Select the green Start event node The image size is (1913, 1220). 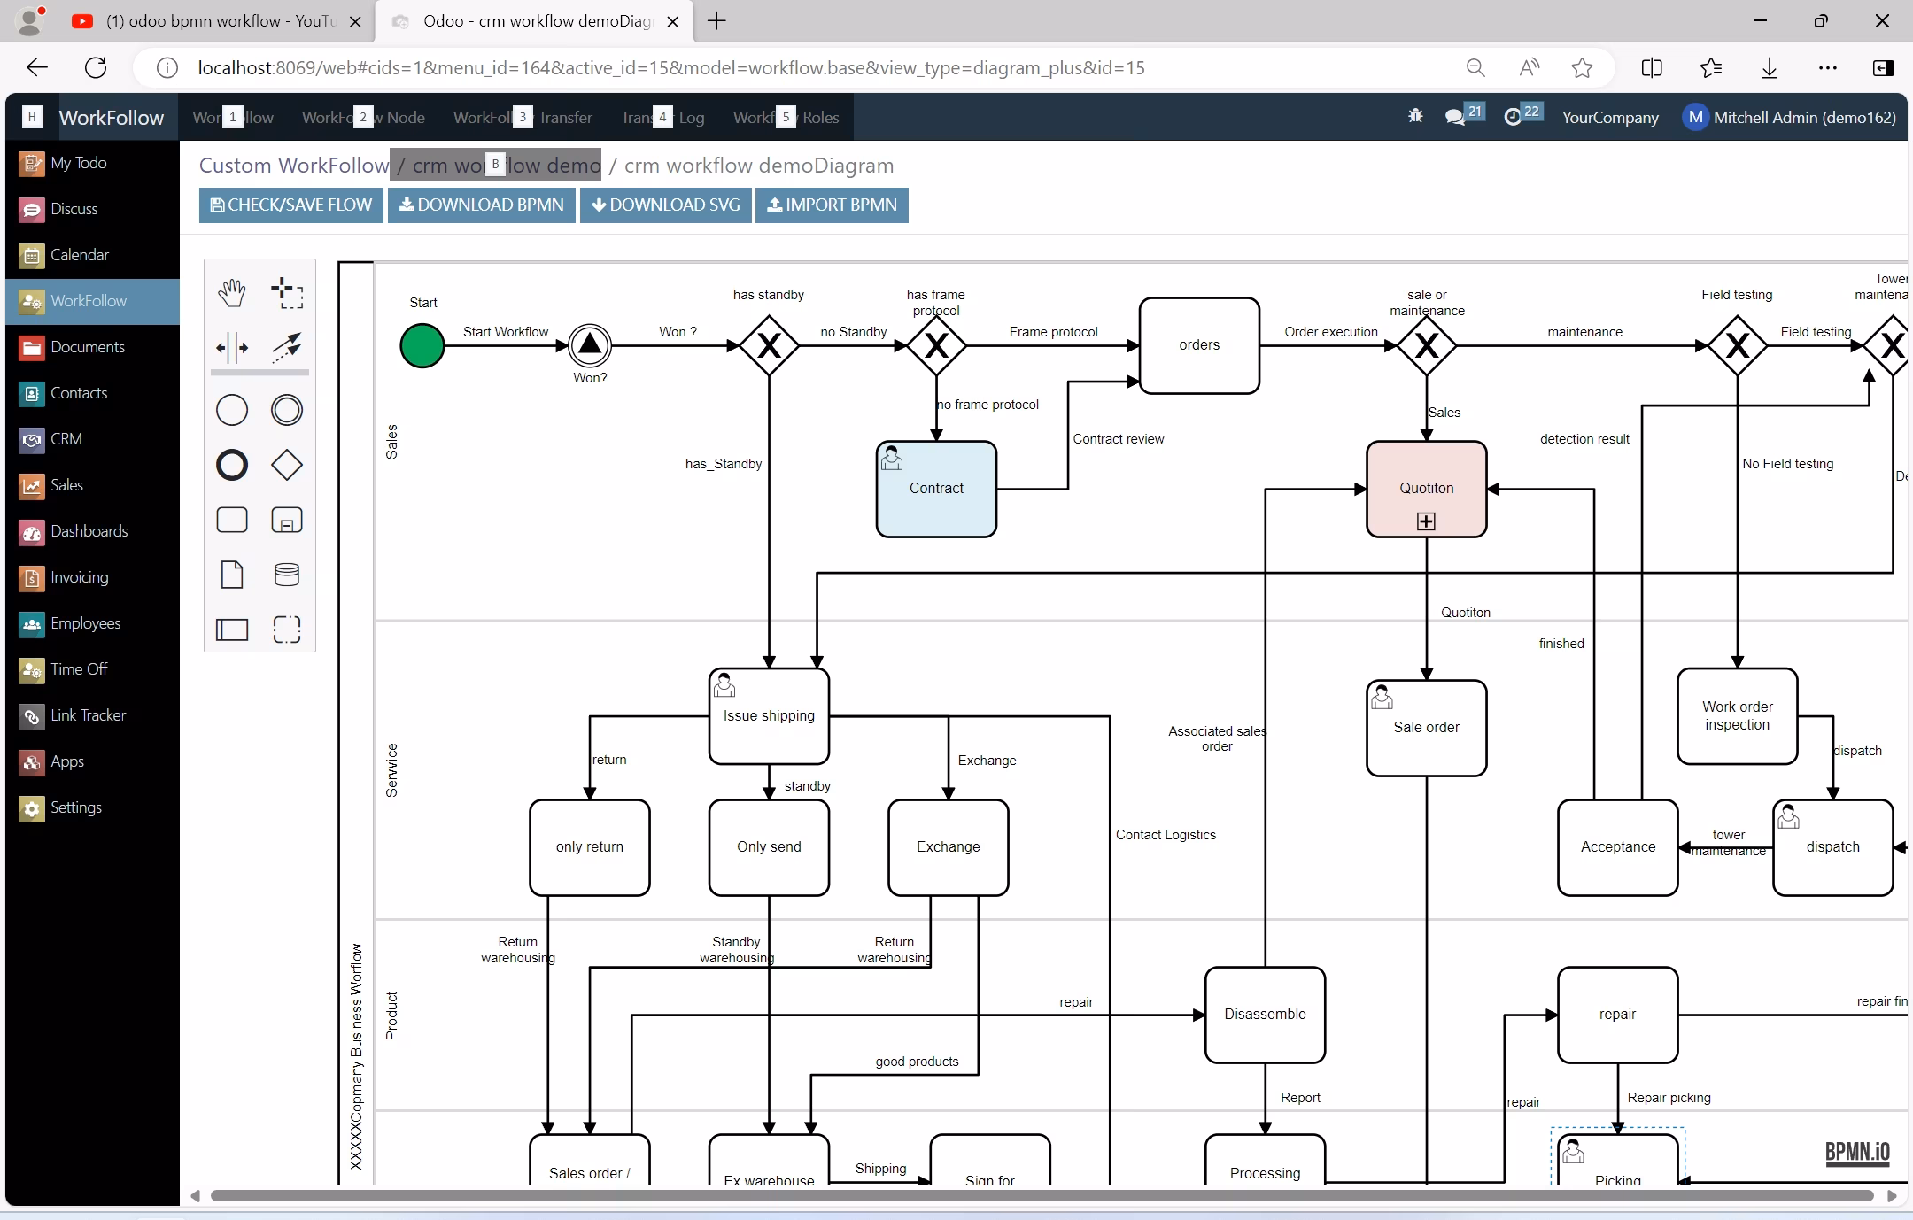click(x=422, y=345)
